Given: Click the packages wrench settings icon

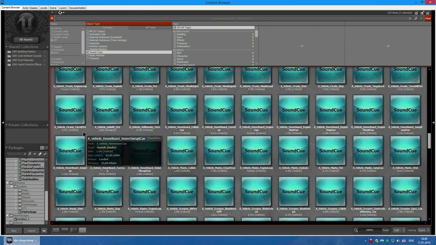Looking at the screenshot, I should click(x=30, y=154).
